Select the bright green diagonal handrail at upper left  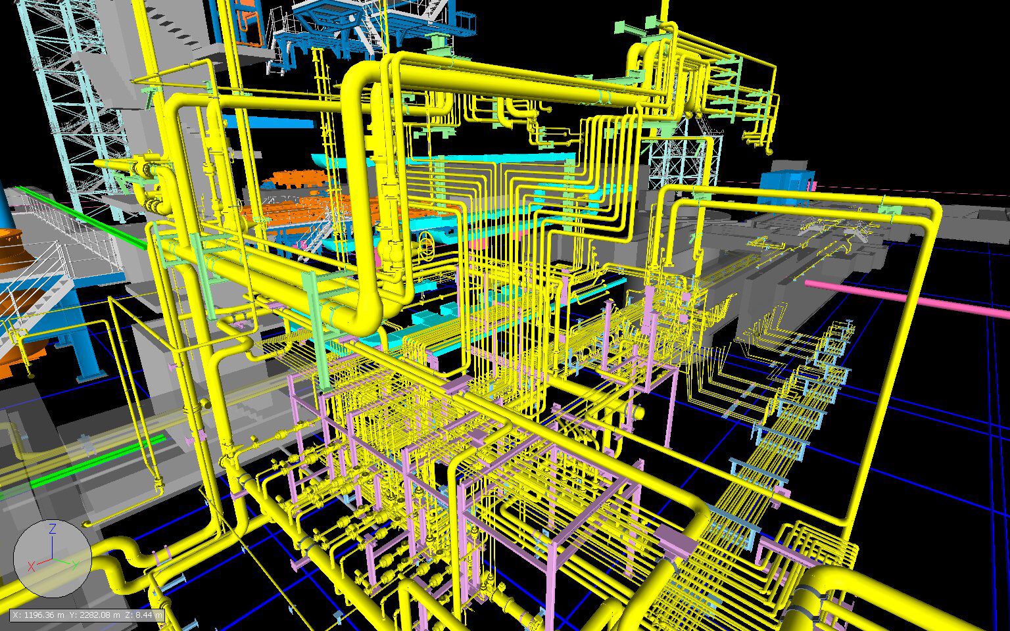[79, 215]
